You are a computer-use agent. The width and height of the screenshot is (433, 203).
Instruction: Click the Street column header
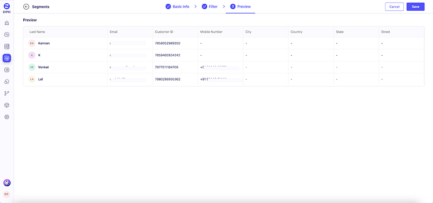tap(385, 32)
